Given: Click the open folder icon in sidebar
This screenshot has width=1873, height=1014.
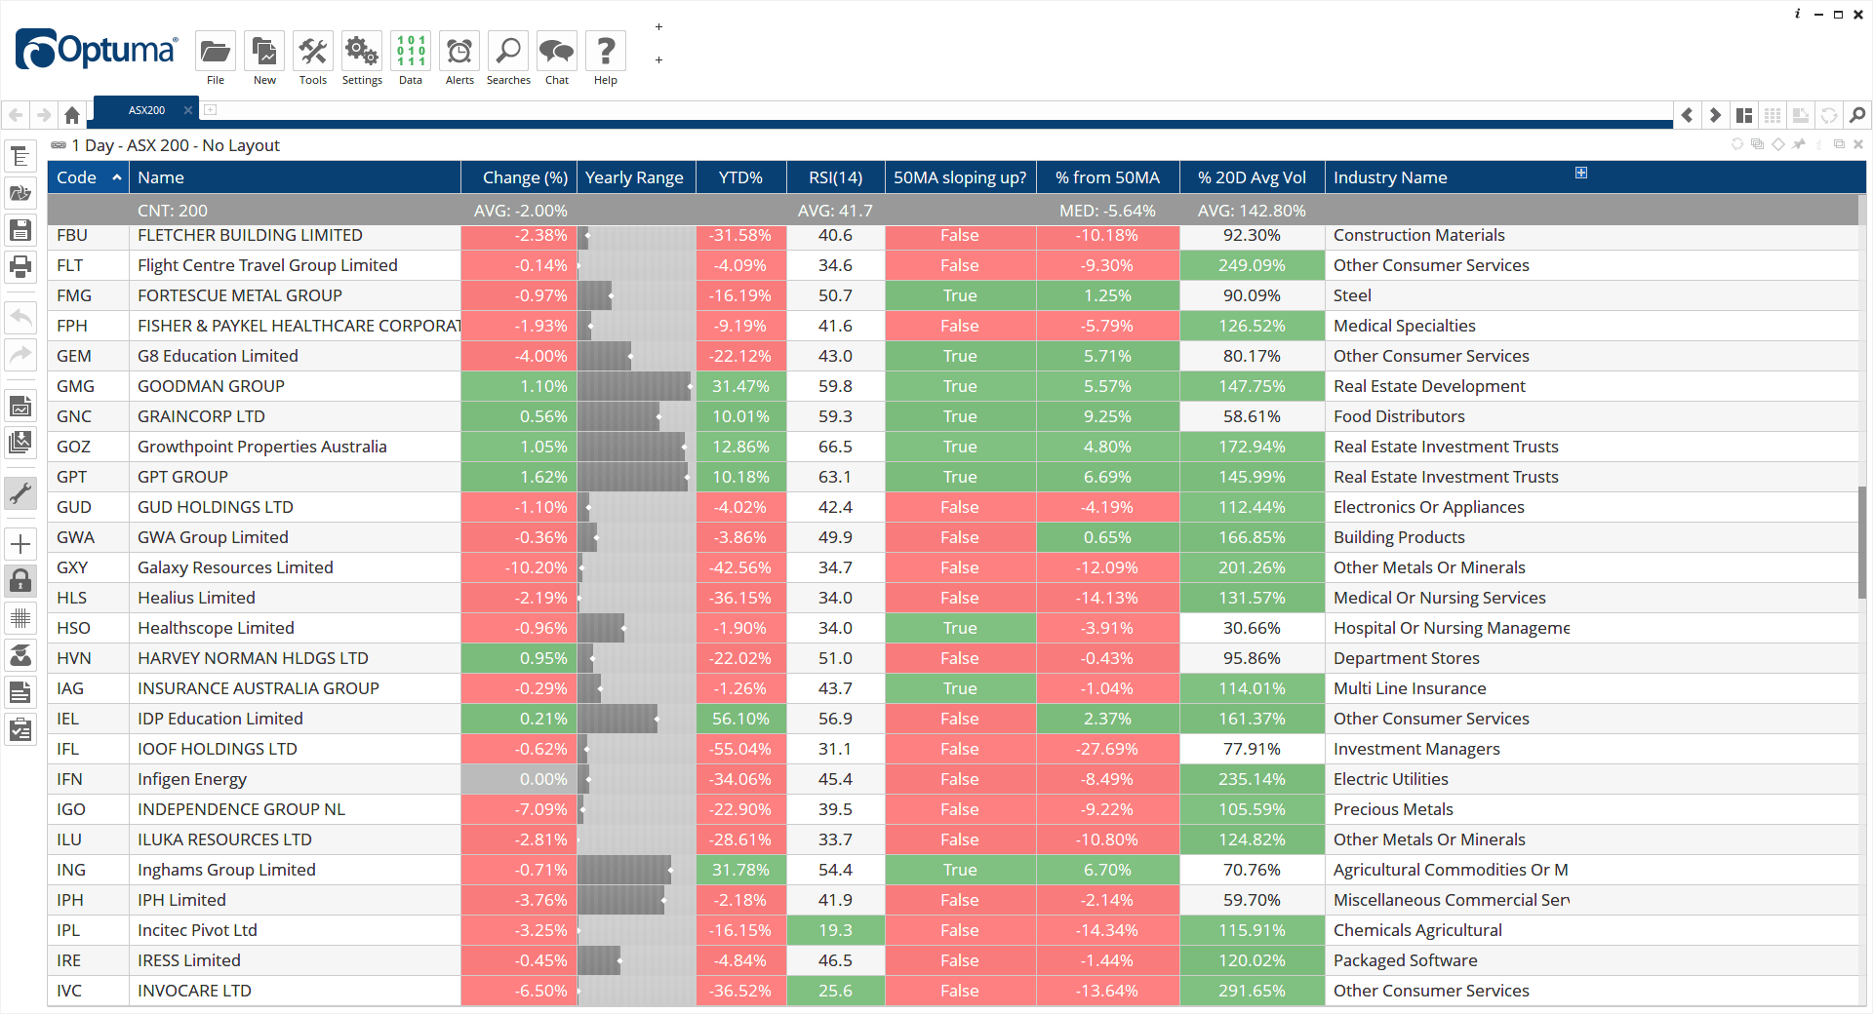Looking at the screenshot, I should point(20,193).
